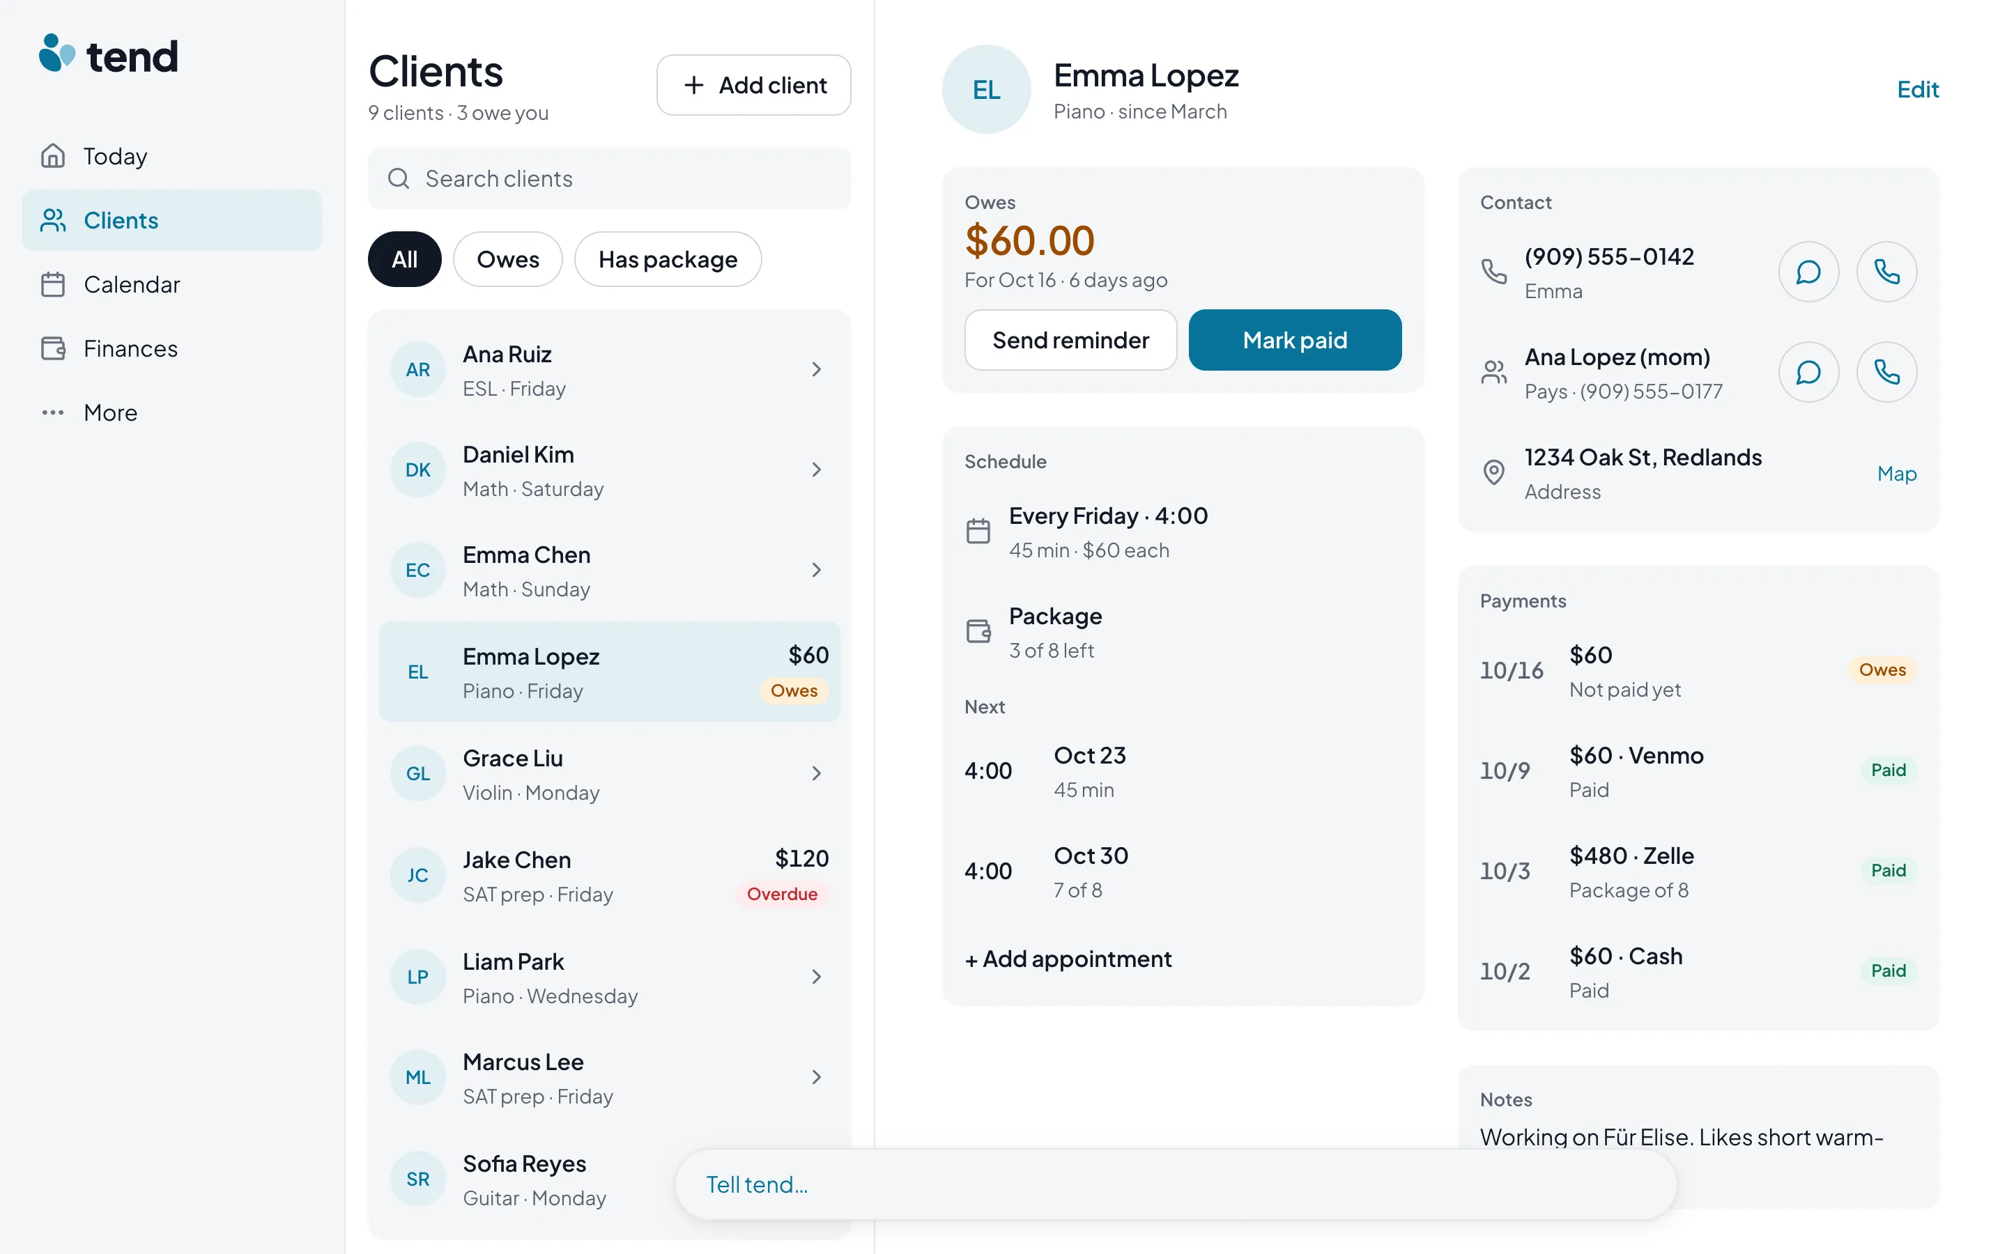Click the Calendar sidebar icon
Viewport: 2007px width, 1254px height.
53,284
